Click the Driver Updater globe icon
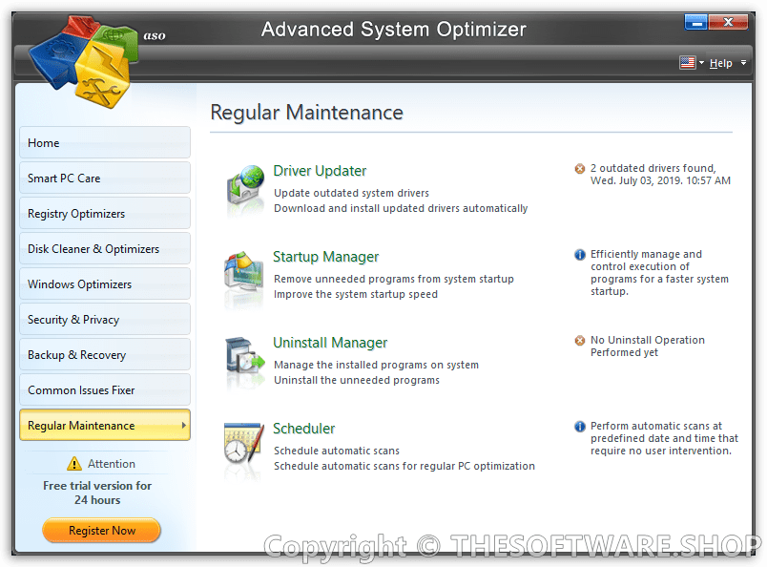The height and width of the screenshot is (567, 767). [x=245, y=187]
